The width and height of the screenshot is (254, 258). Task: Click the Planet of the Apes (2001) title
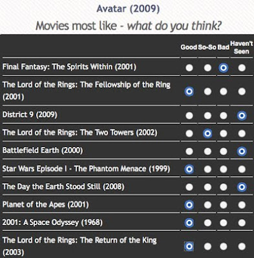click(45, 204)
